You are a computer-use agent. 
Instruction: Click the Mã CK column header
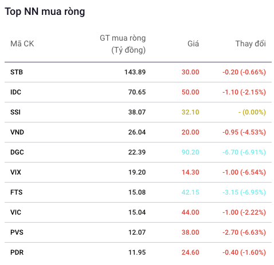pyautogui.click(x=22, y=43)
